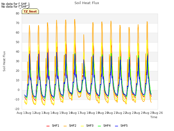
Task: Click the y-axis tick label 20
Action: pyautogui.click(x=17, y=71)
